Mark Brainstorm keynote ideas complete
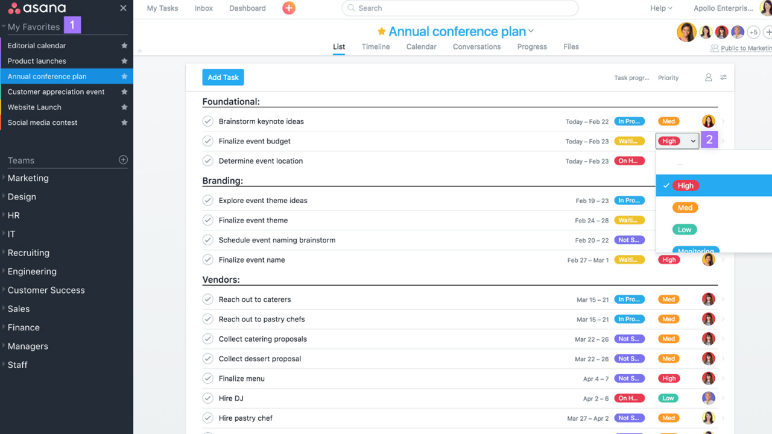772x434 pixels. tap(208, 121)
